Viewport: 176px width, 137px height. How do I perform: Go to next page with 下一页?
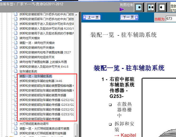[x=129, y=17]
